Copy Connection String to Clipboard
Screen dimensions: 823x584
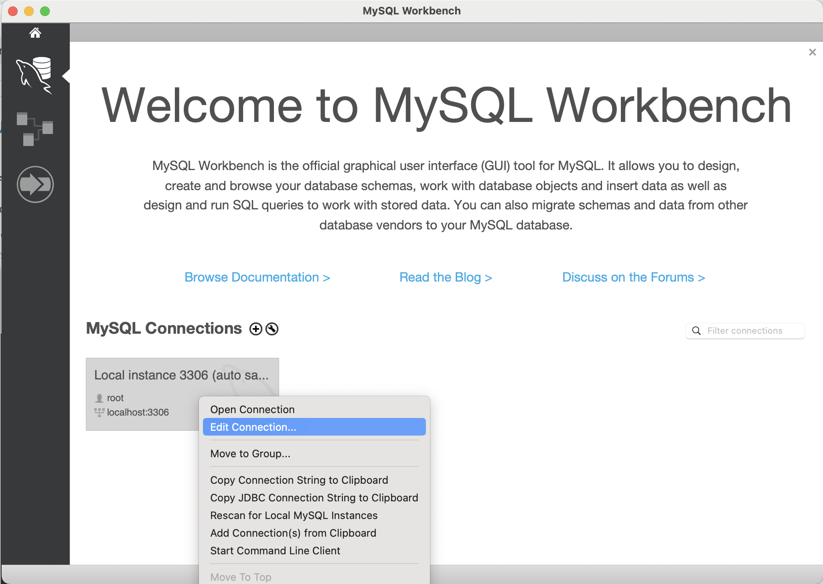pyautogui.click(x=299, y=480)
